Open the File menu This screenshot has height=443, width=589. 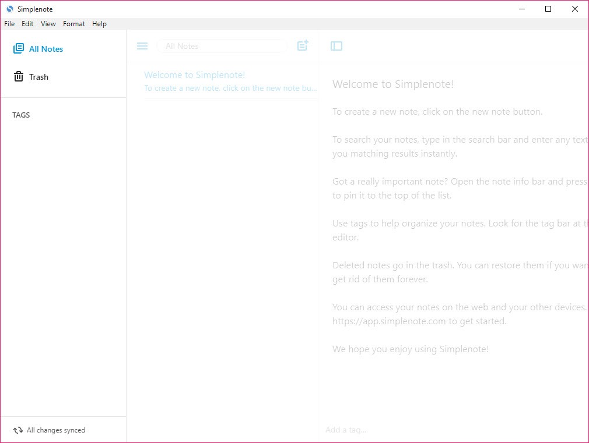click(9, 24)
